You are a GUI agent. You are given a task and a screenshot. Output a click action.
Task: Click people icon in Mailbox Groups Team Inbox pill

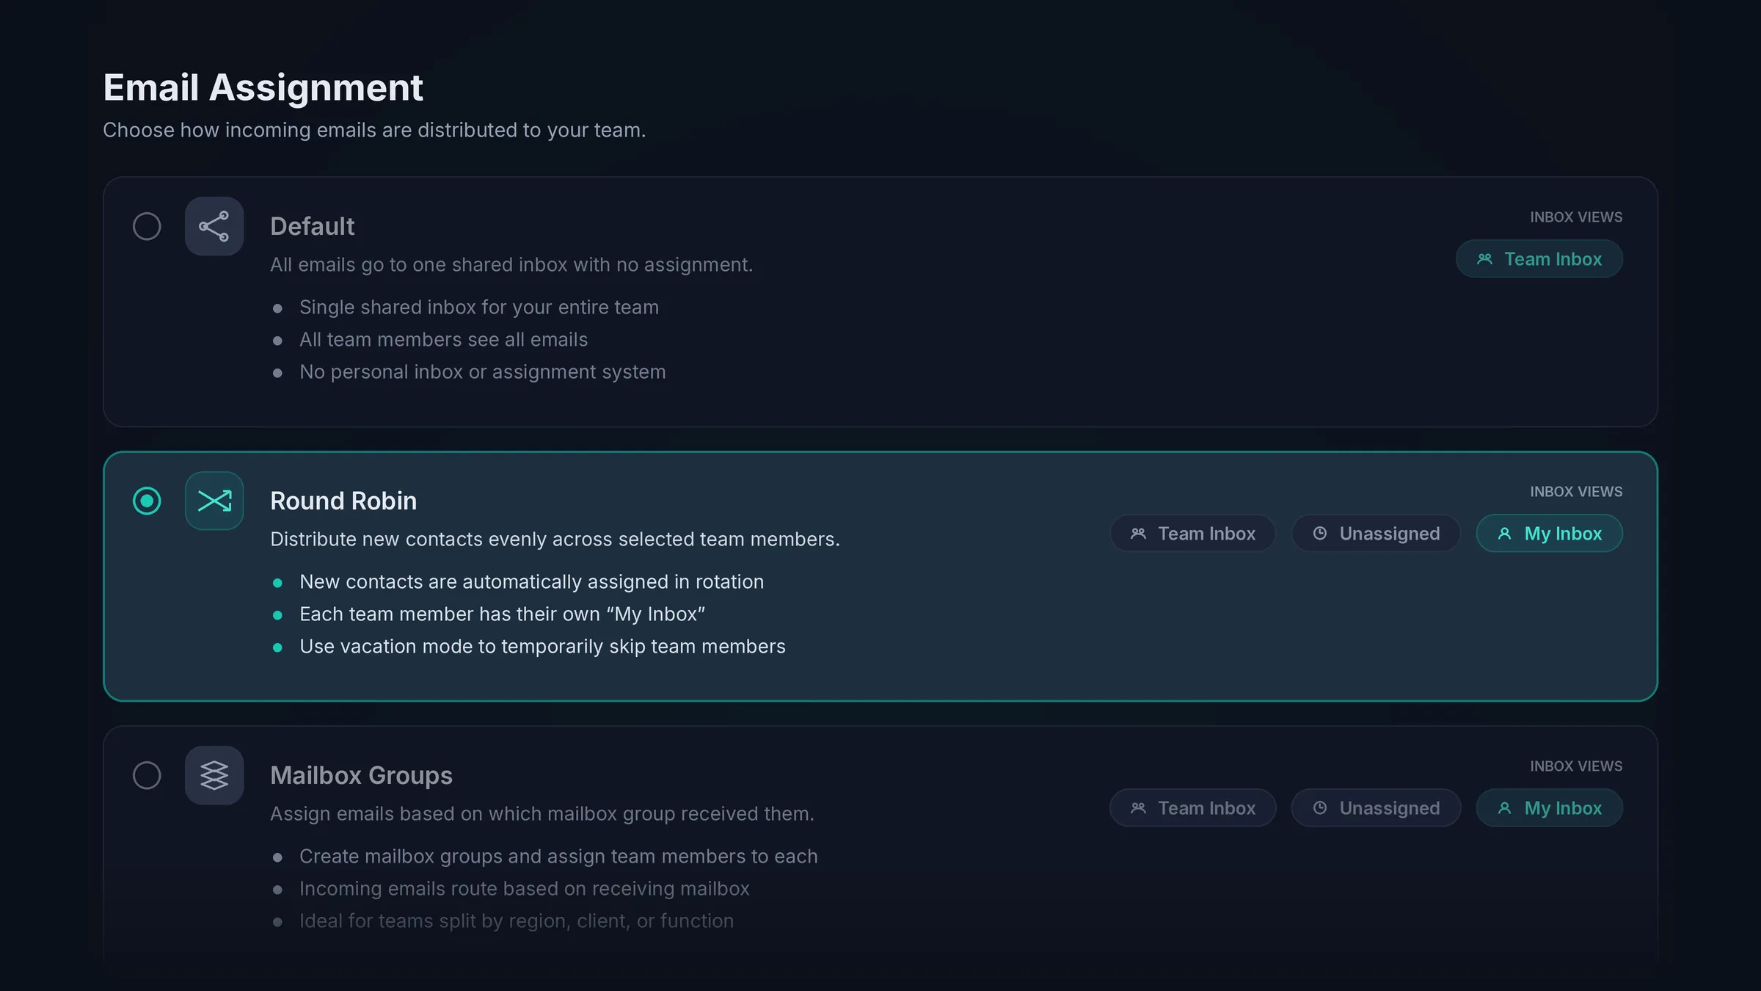point(1139,808)
